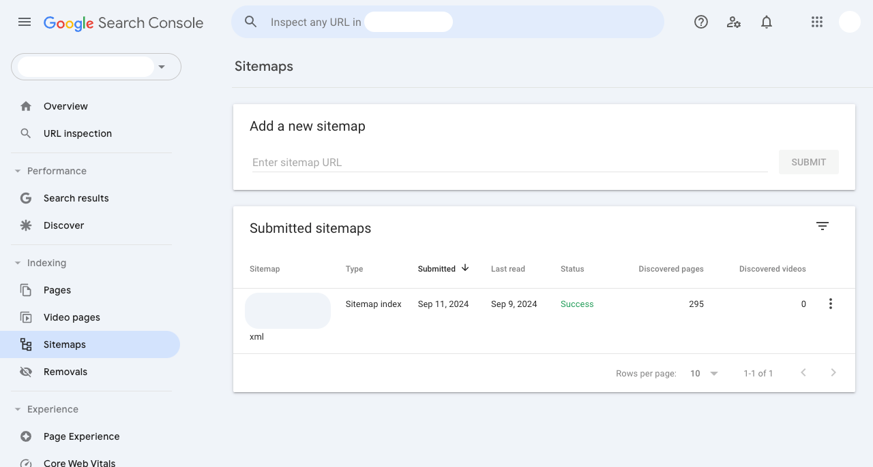The image size is (873, 467).
Task: Open the Rows per page dropdown
Action: (705, 373)
